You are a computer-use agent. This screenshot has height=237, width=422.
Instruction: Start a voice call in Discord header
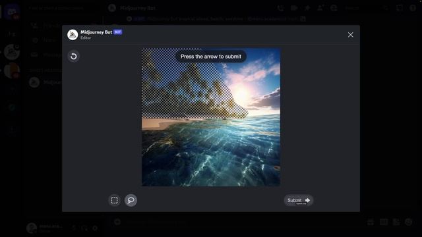pos(280,8)
